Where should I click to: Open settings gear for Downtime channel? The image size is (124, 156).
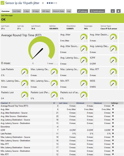point(113,126)
